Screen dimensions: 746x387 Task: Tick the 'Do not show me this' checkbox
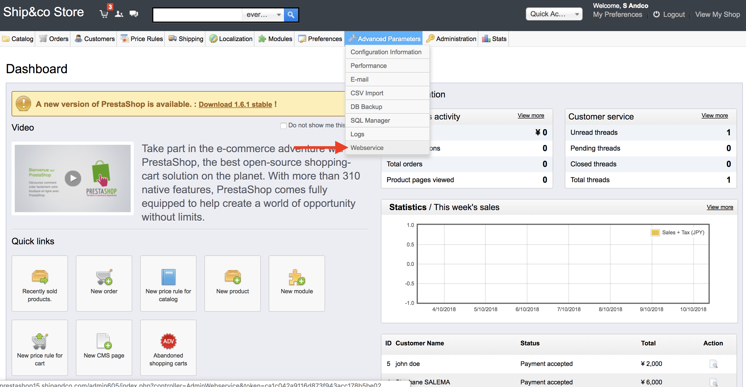[x=283, y=126]
